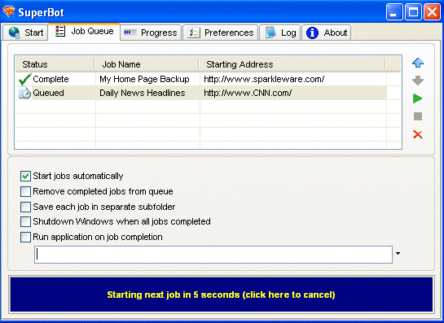Click the SuperBot logo in title bar
This screenshot has height=323, width=444.
pyautogui.click(x=8, y=12)
